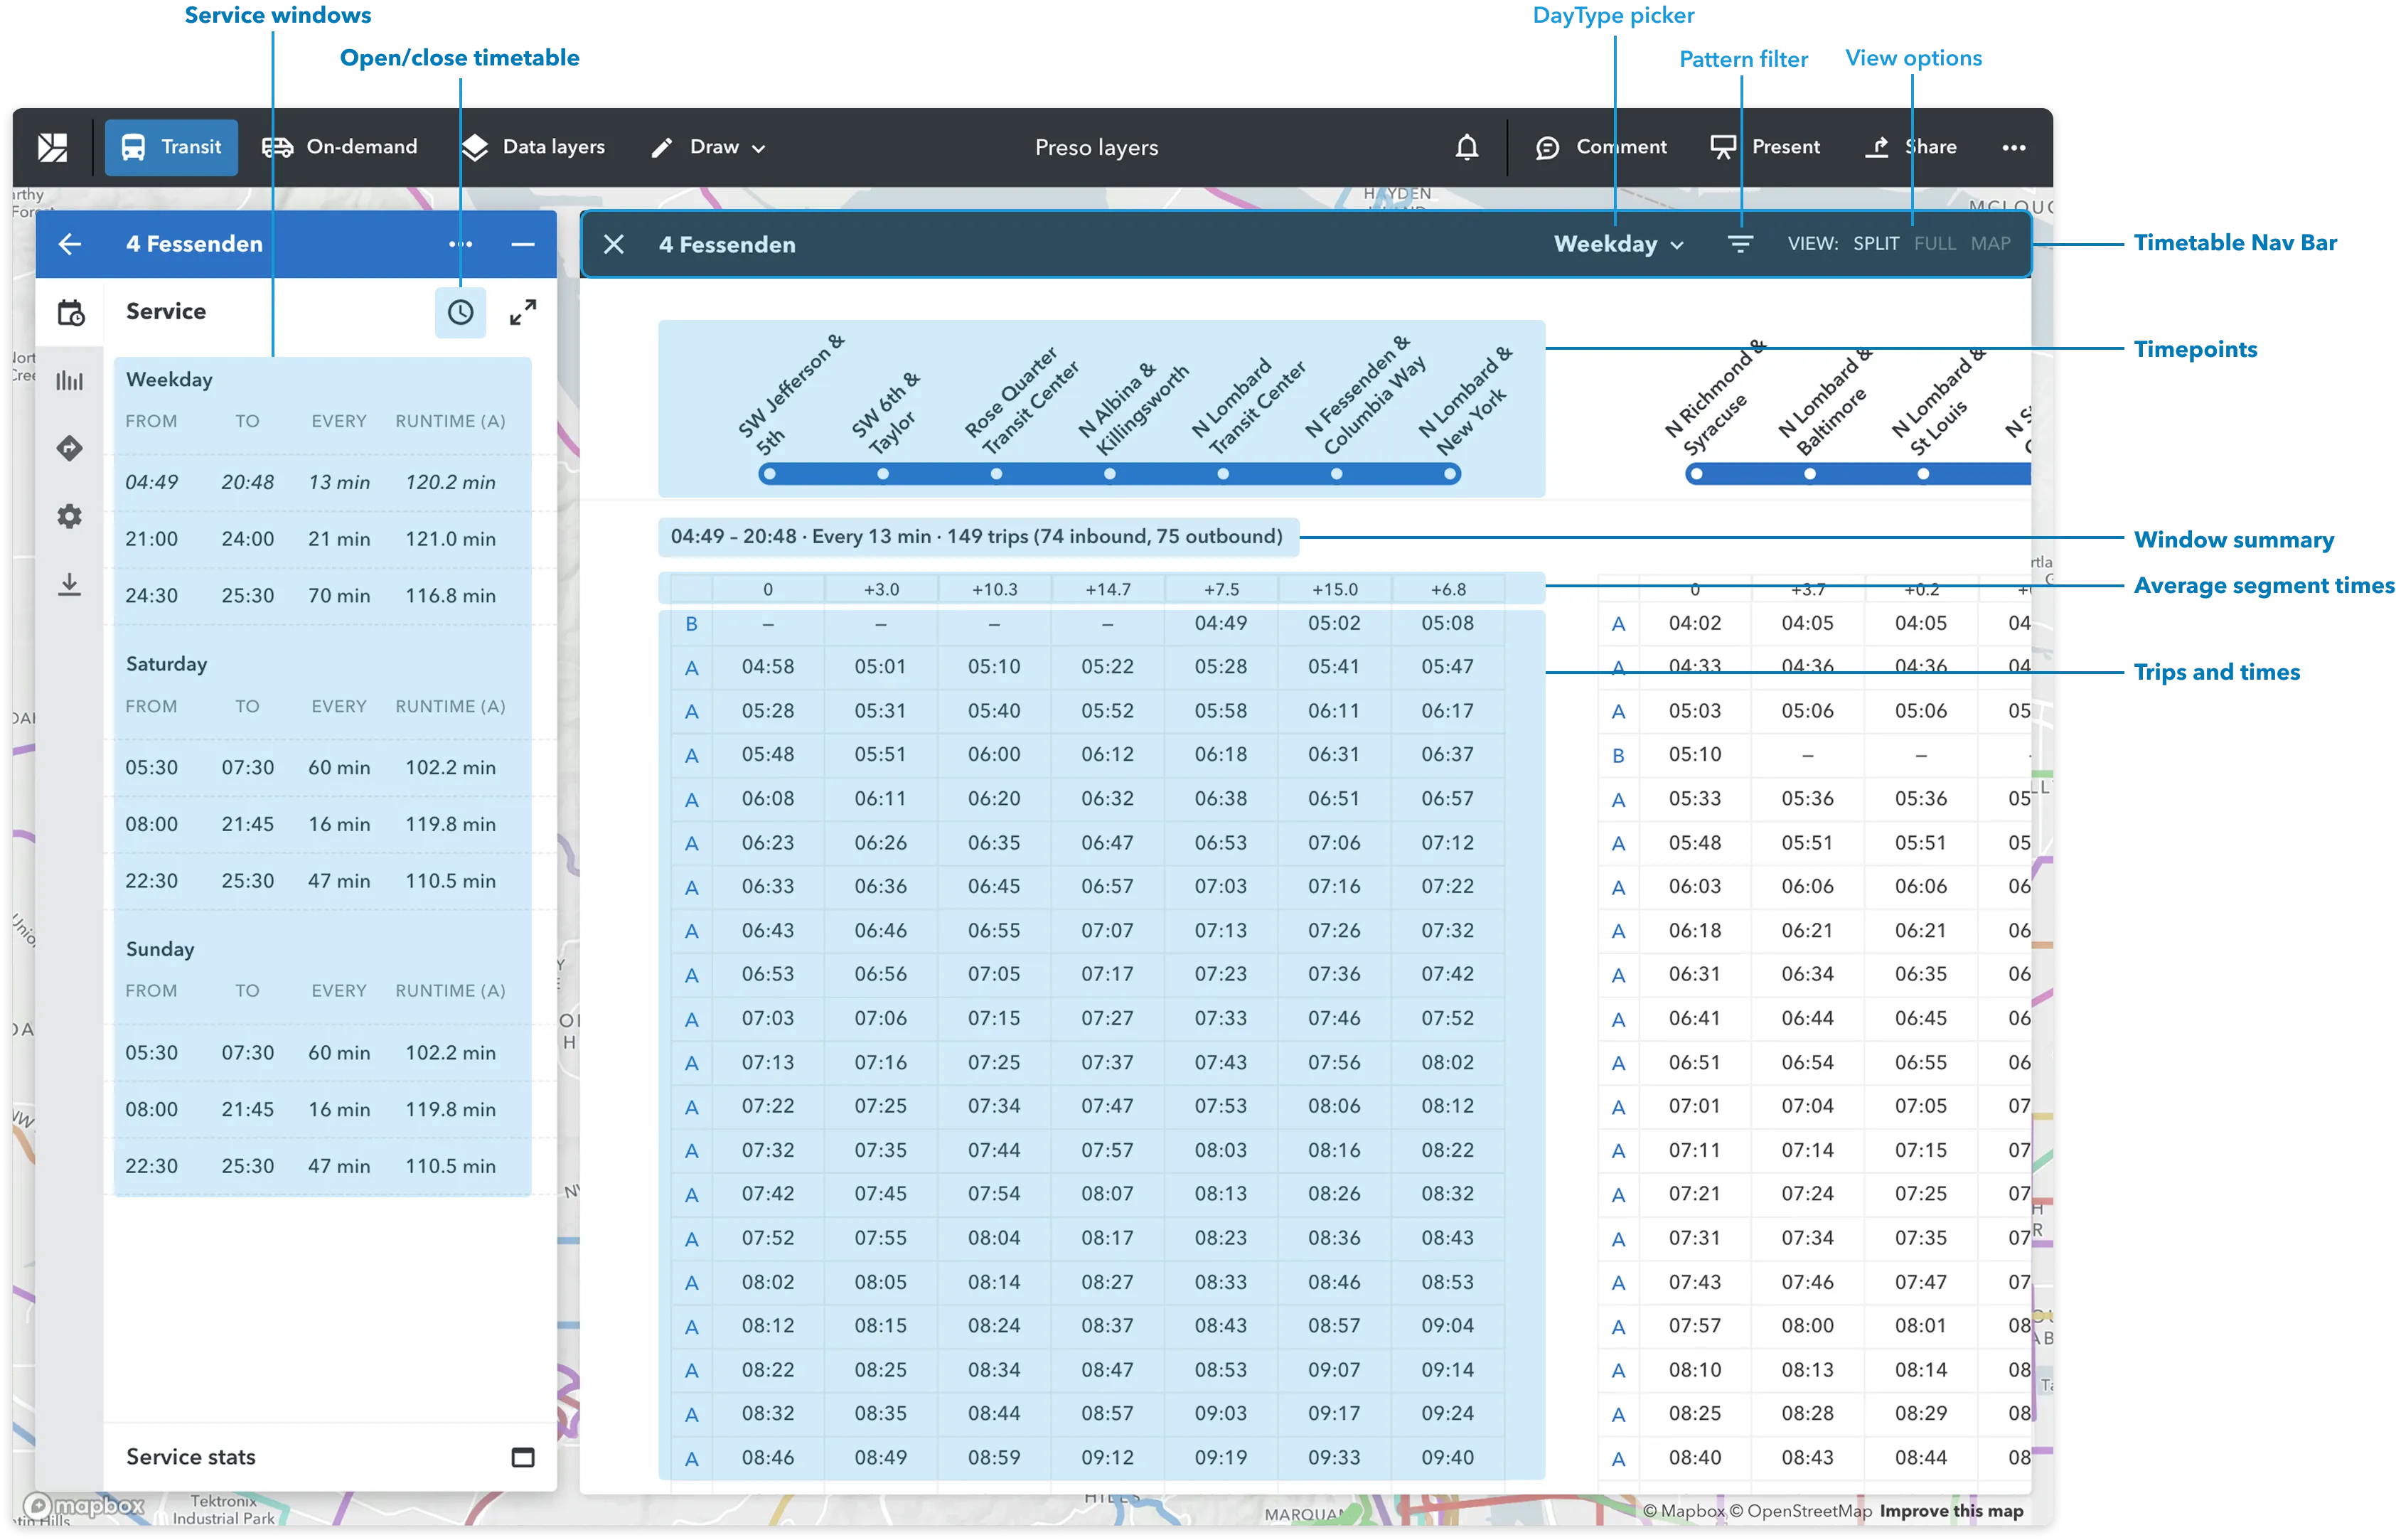The image size is (2396, 1540).
Task: Select the Transit tab
Action: [171, 147]
